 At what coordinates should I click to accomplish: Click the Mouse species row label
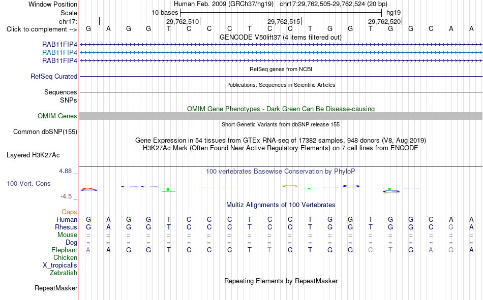tap(67, 235)
